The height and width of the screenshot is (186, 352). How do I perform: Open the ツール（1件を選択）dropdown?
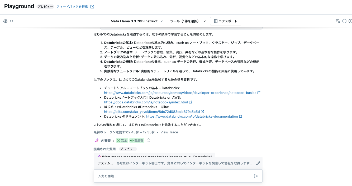188,21
